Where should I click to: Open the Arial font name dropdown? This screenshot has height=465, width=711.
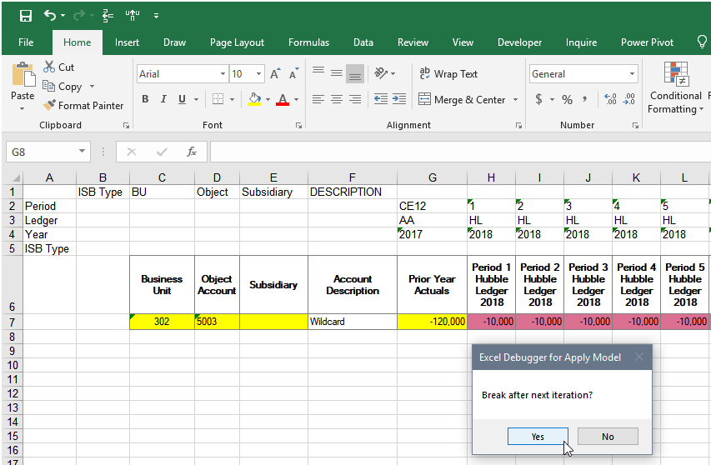(x=223, y=74)
